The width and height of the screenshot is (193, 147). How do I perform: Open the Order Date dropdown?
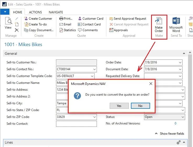180,63
